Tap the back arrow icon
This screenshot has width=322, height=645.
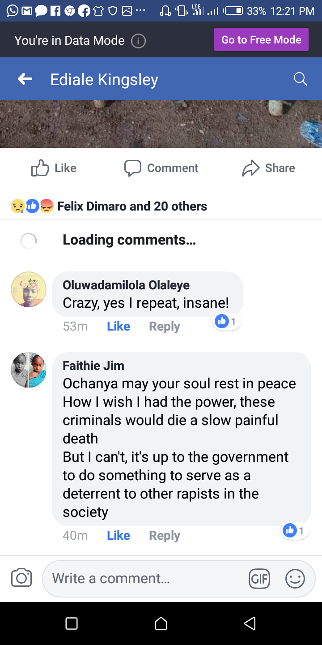[25, 79]
